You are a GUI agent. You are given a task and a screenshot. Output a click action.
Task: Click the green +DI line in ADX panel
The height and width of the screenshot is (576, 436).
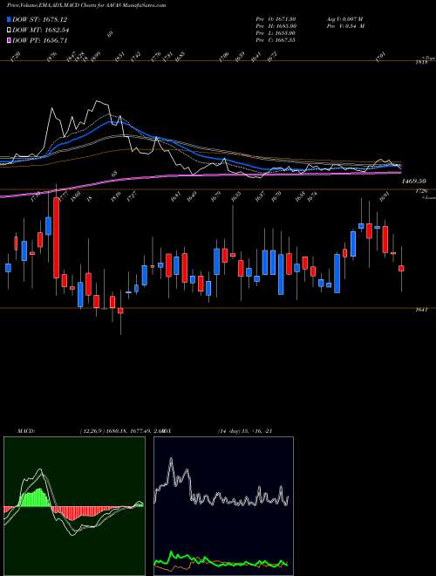point(221,561)
